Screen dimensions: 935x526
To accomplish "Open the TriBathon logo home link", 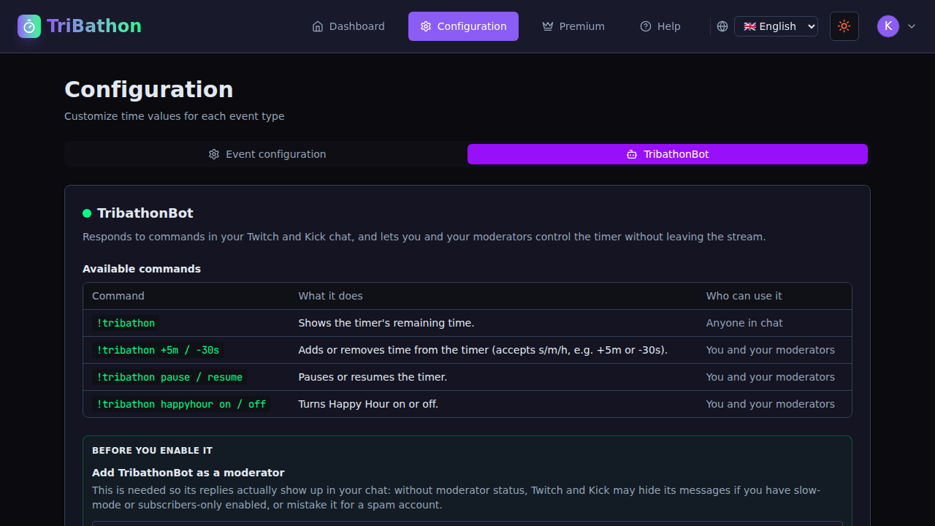I will [80, 26].
